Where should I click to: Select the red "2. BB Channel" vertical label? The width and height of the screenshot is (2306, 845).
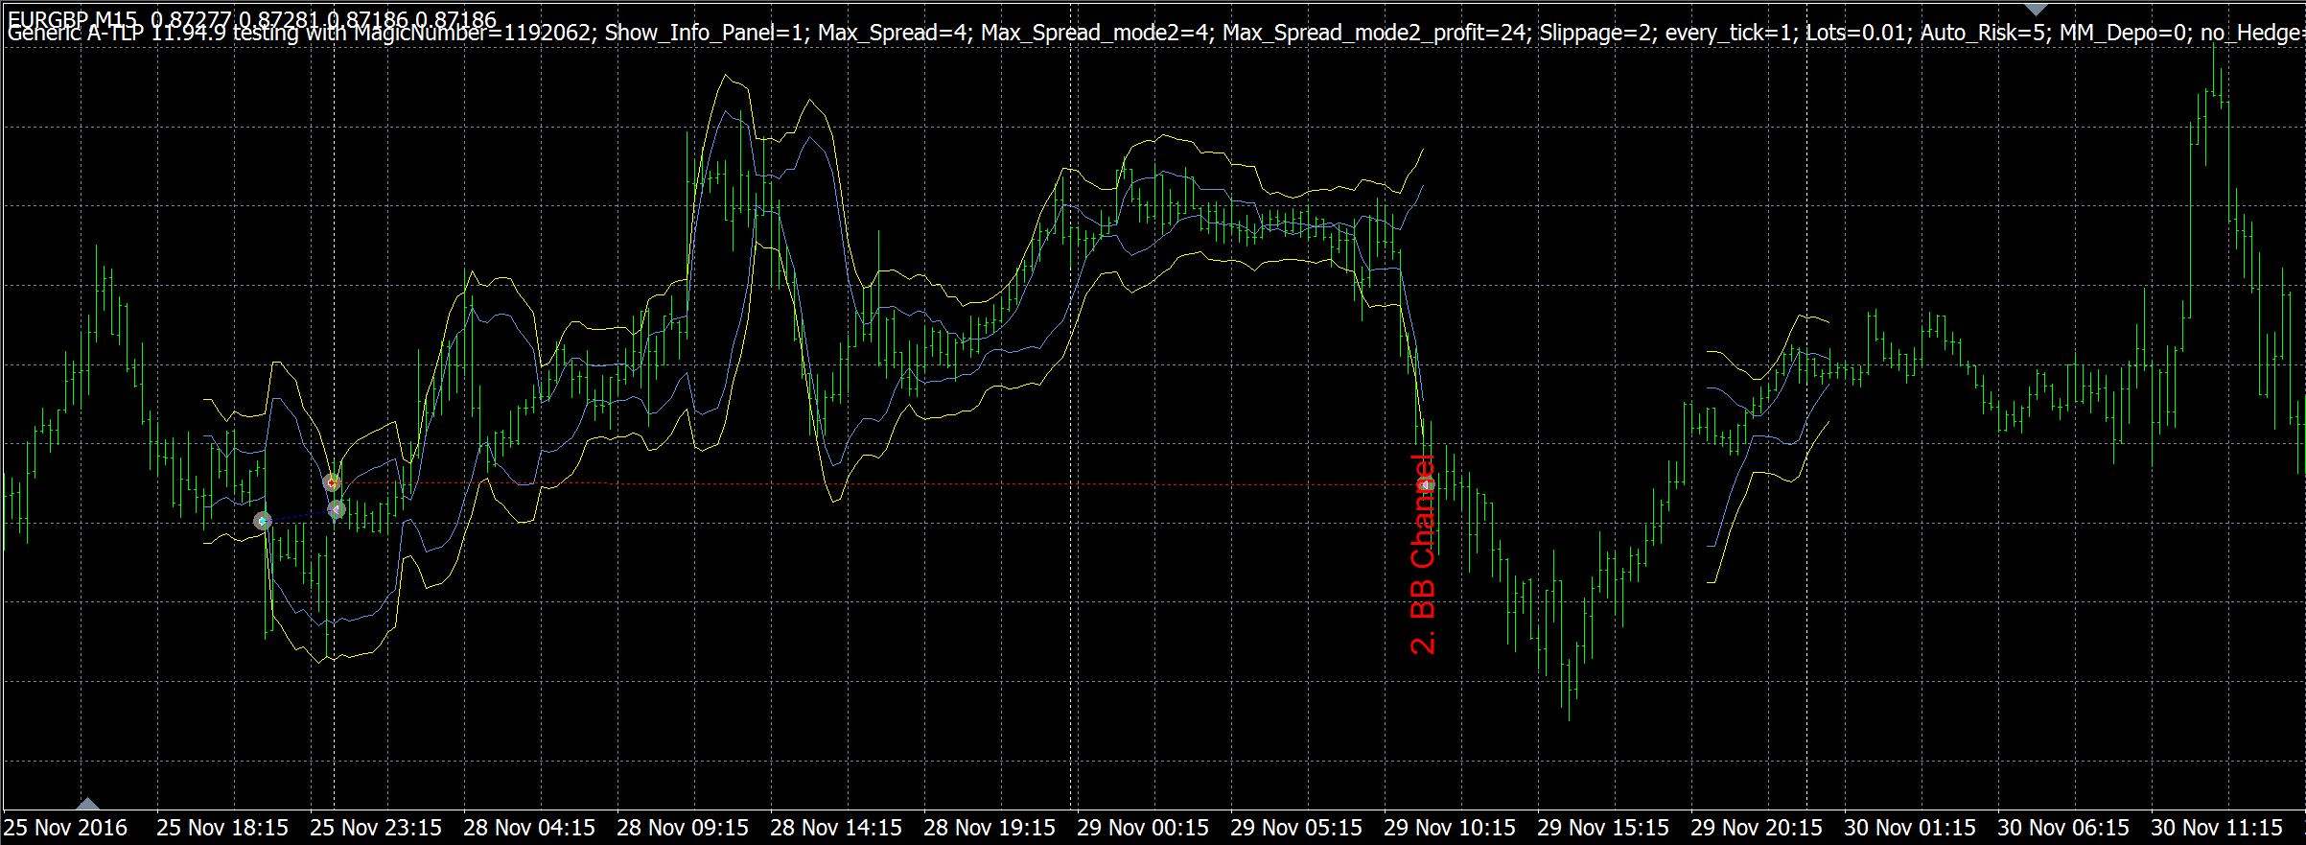click(1423, 554)
